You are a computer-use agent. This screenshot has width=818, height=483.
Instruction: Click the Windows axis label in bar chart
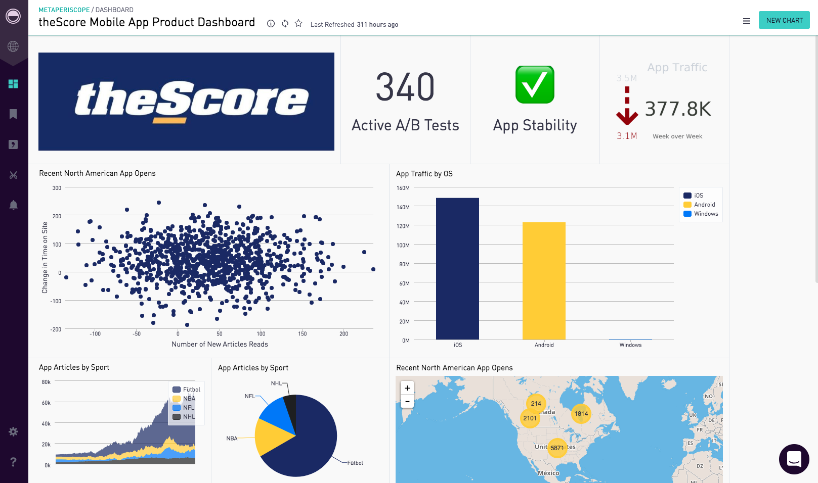click(630, 345)
